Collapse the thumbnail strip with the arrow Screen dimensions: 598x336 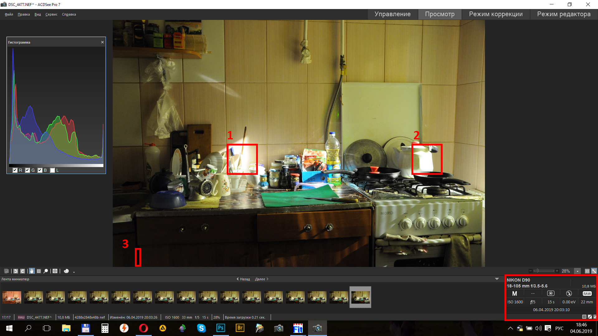[497, 279]
